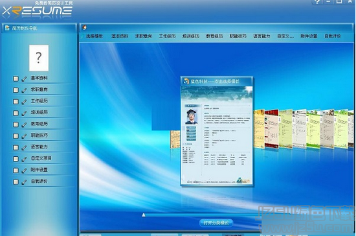This screenshot has width=356, height=236.
Task: Click pencil edit icon beside 求职意向 in sidebar
Action: [x=24, y=90]
